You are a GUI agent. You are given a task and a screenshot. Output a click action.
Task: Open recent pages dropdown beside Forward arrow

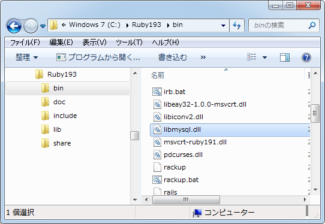click(x=43, y=26)
